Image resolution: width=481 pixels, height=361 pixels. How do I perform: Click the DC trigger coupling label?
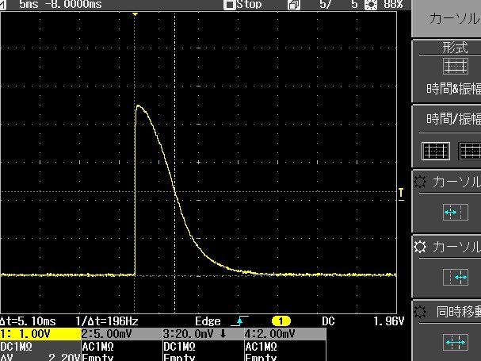(x=328, y=321)
